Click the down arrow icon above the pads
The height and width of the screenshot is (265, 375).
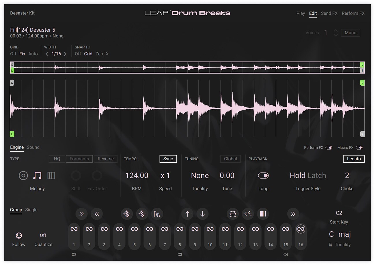(202, 214)
